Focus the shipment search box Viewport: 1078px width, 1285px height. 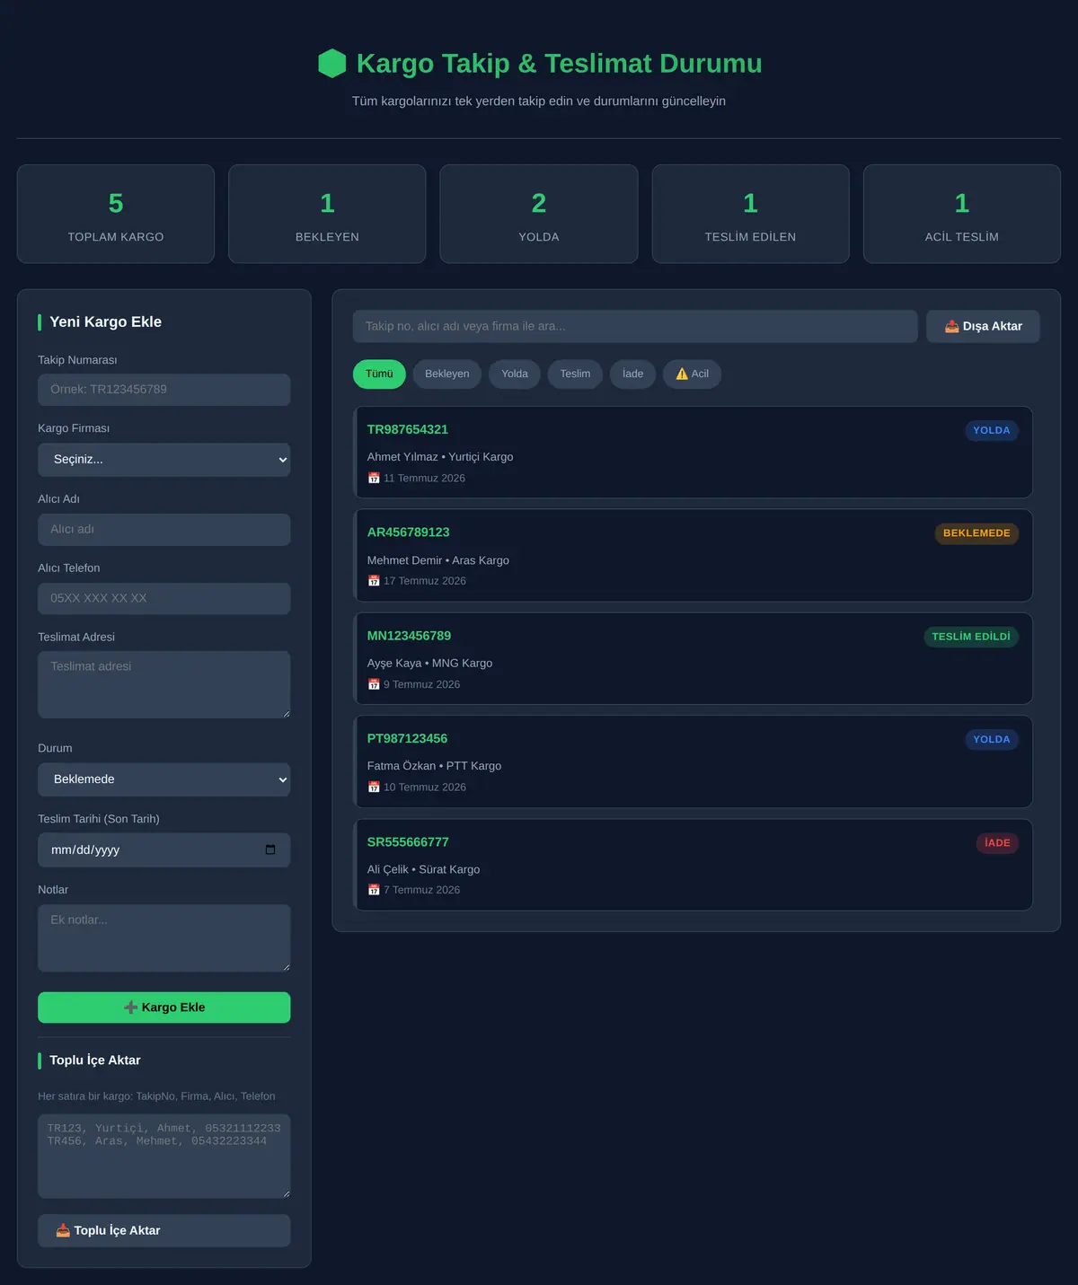(x=635, y=326)
